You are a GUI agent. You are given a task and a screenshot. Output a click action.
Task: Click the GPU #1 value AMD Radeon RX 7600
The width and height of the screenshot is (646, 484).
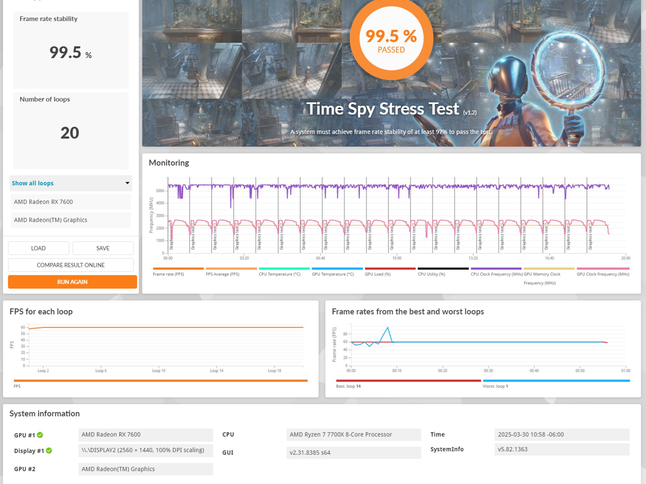pos(145,435)
